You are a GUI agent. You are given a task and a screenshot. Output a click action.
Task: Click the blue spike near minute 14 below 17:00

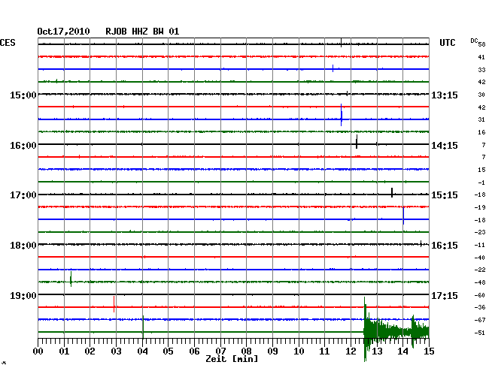(x=403, y=216)
